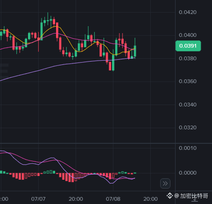
Task: Select the 0.0360 price axis label
Action: coord(188,81)
